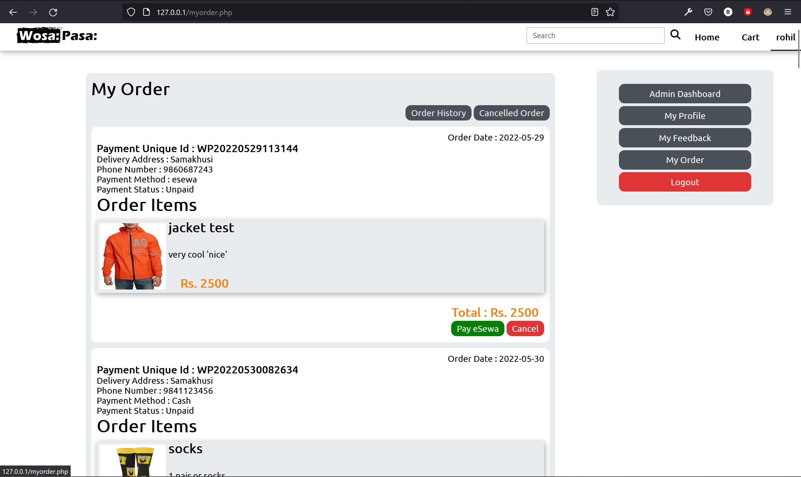Click the tracking protection shield icon
801x477 pixels.
(131, 12)
